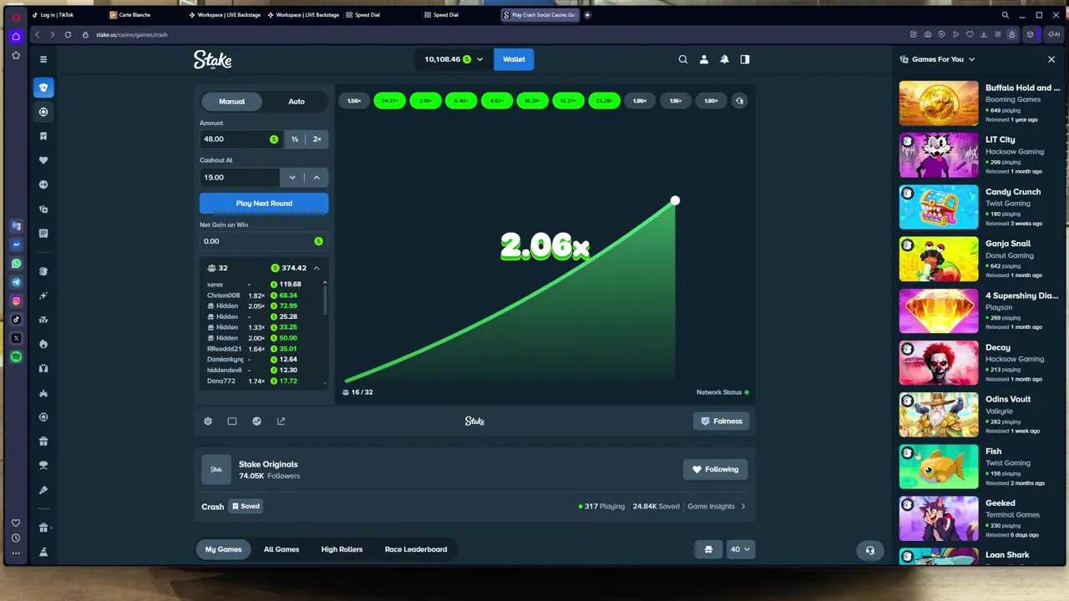Open the crash history icon after 1.80×

(x=739, y=101)
